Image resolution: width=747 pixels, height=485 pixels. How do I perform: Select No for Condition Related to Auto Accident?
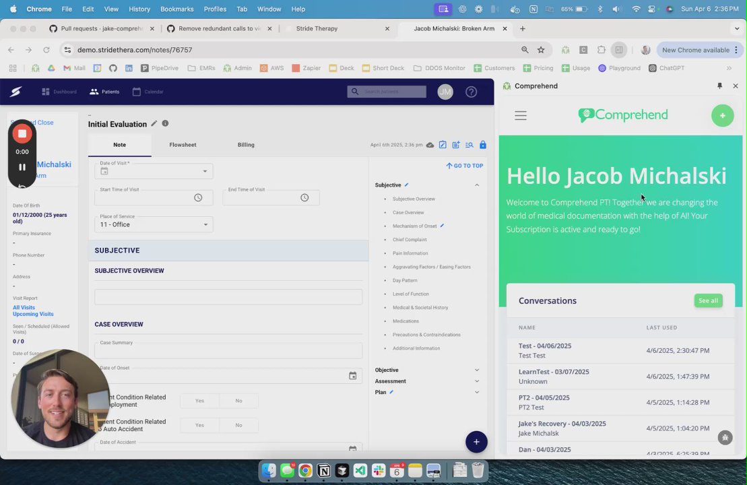tap(238, 425)
